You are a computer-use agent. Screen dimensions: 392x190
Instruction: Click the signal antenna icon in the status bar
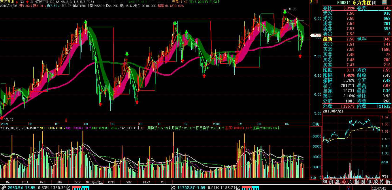tap(349, 188)
